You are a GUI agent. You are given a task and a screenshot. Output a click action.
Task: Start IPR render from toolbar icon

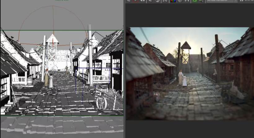click(150, 1)
